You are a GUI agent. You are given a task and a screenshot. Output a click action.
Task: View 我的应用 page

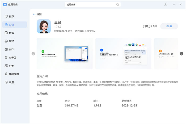pos(15,74)
